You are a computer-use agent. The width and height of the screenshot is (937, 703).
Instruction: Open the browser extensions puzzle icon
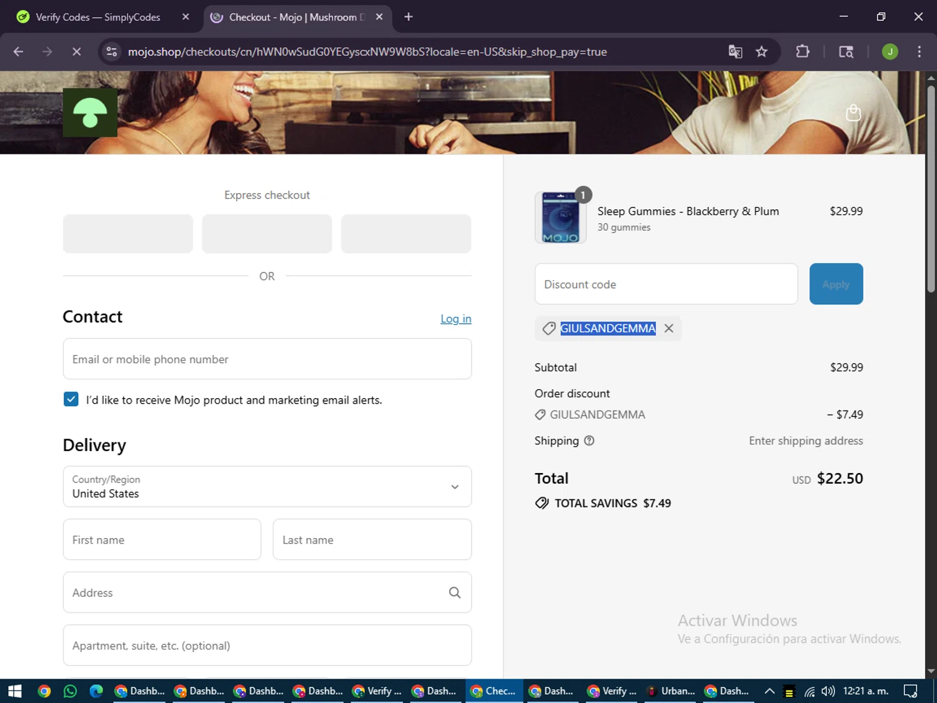click(803, 52)
